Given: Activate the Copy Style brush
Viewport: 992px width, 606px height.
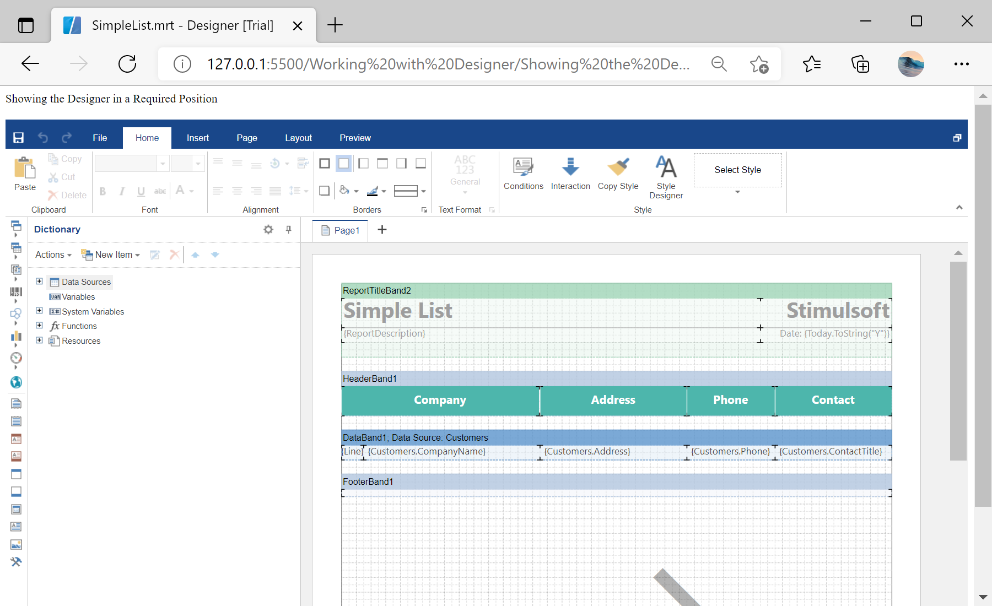Looking at the screenshot, I should 618,174.
